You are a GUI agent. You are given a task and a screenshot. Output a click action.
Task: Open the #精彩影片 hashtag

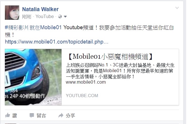pos(17,27)
